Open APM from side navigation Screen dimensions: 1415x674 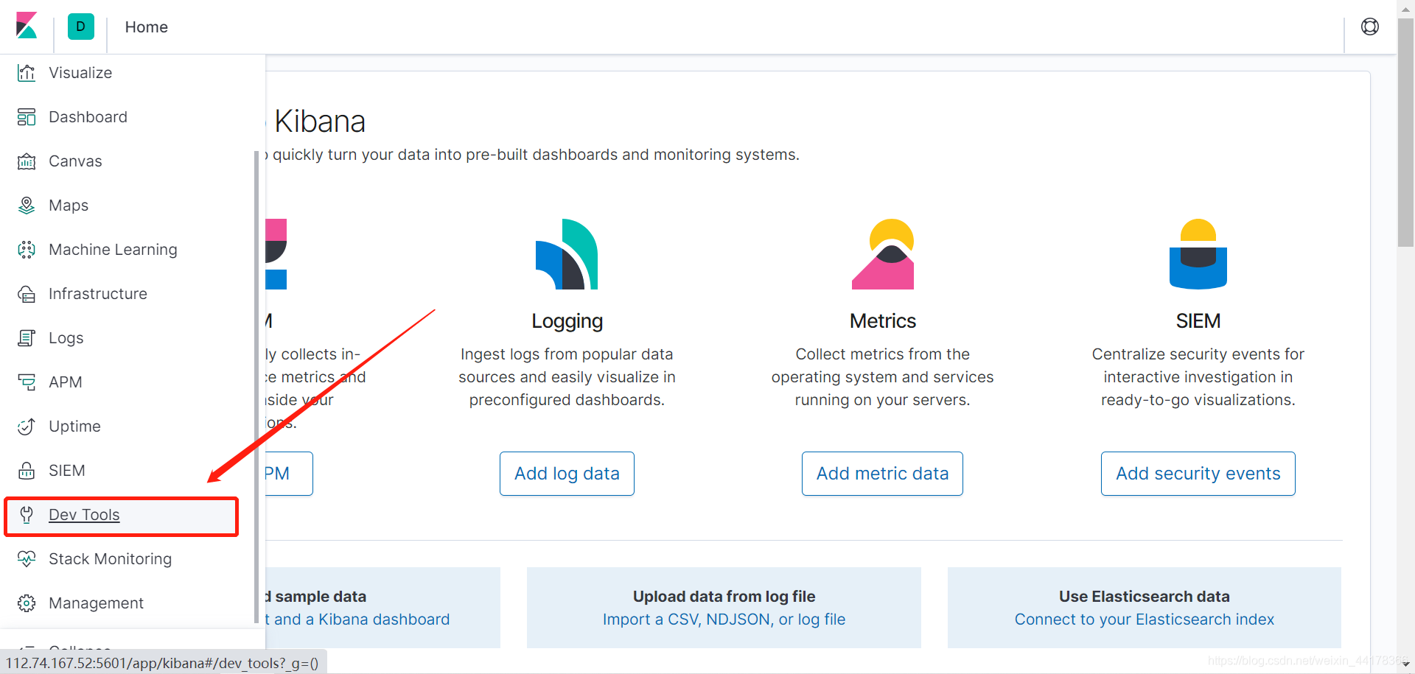[x=66, y=382]
